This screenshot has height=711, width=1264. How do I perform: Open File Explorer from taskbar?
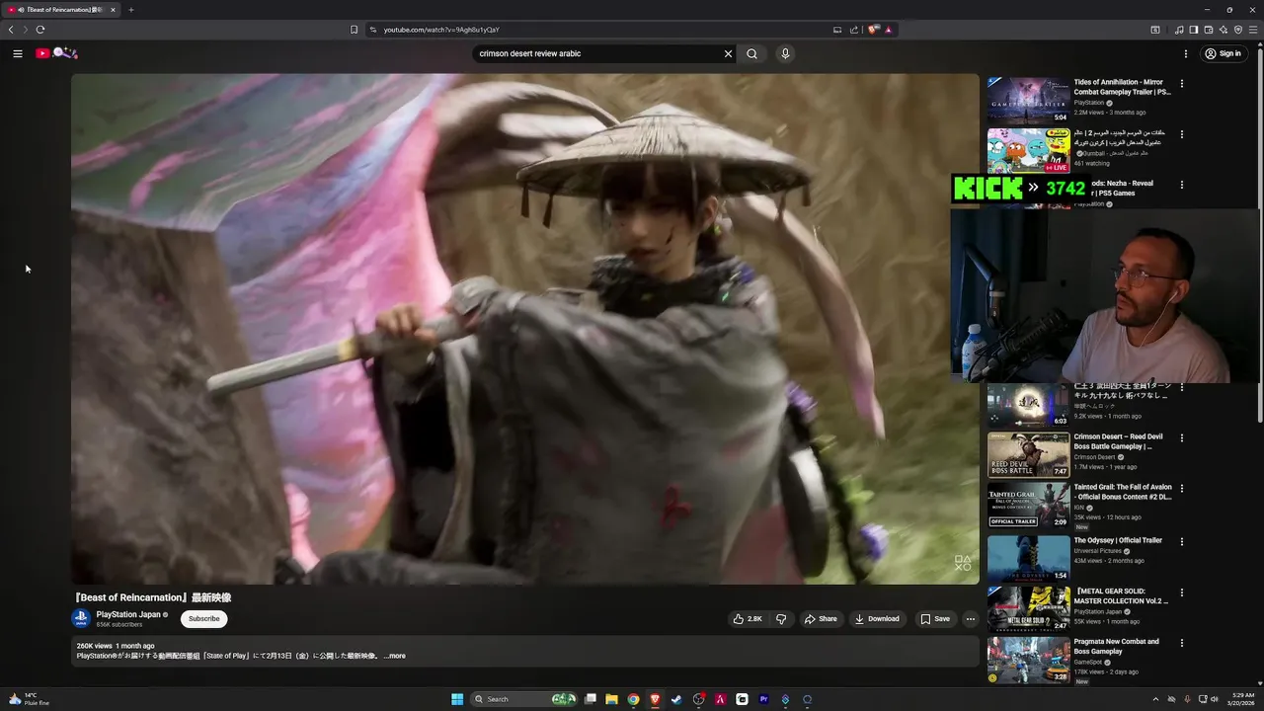click(x=611, y=699)
